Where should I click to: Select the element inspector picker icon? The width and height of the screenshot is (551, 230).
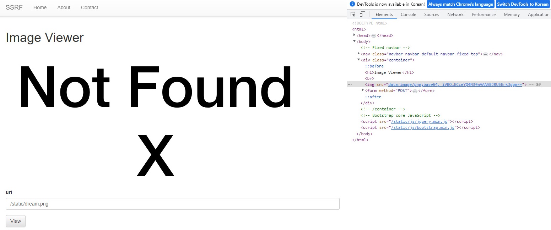click(x=353, y=15)
